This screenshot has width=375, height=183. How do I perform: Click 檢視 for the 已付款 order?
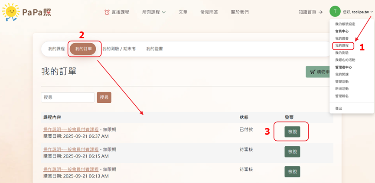292,132
